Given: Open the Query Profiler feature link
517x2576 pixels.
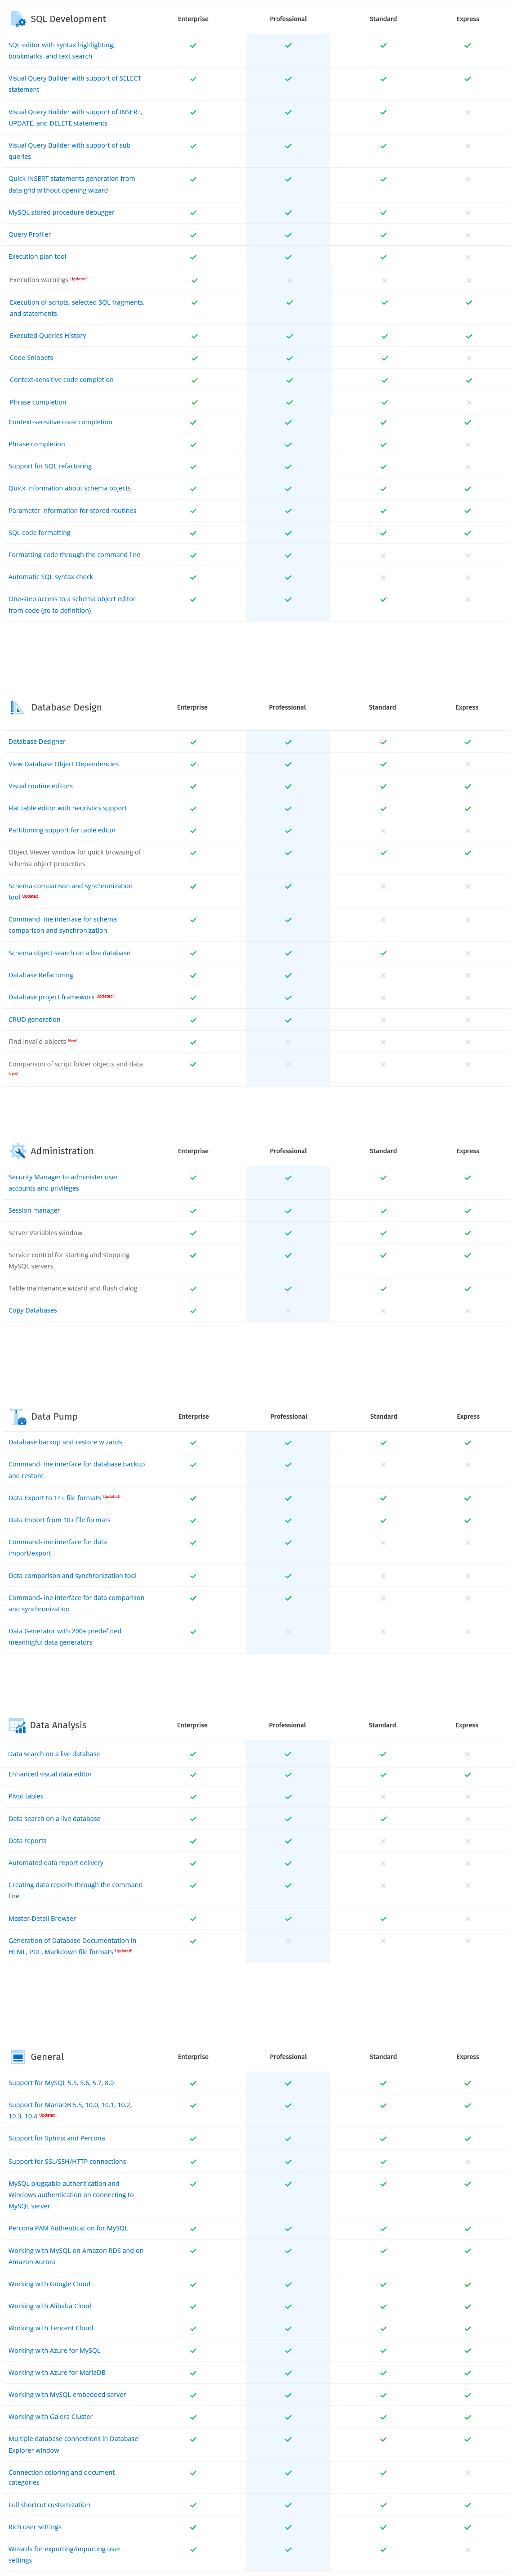Looking at the screenshot, I should (x=29, y=234).
